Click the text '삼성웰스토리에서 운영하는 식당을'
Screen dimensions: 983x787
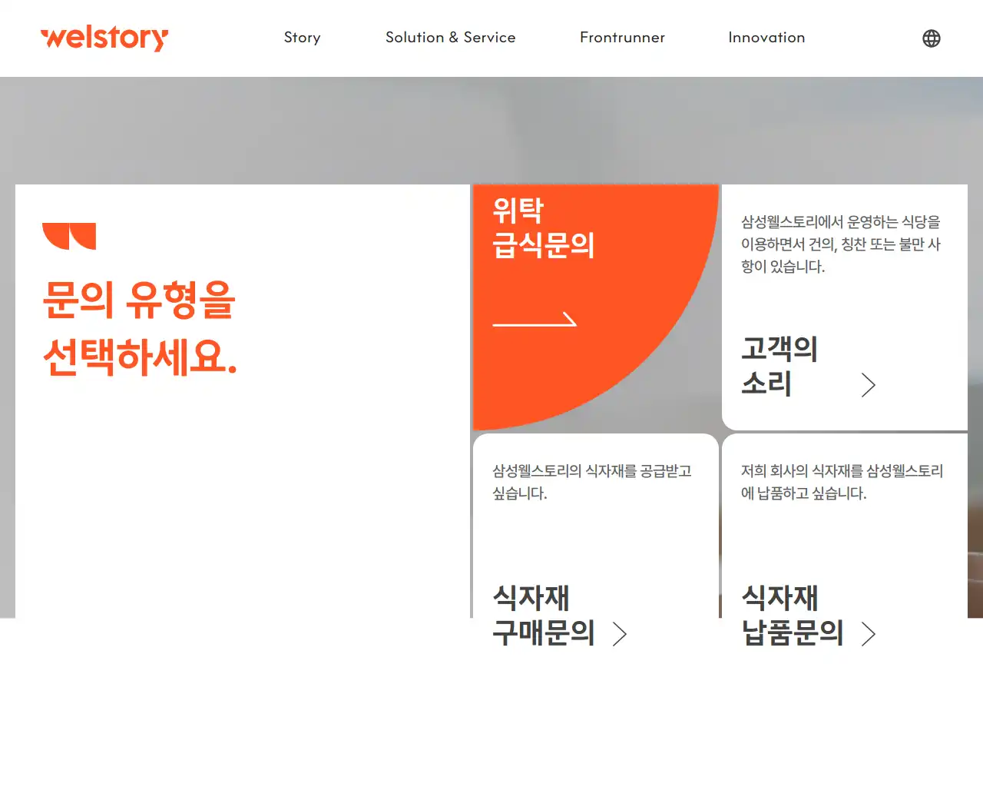841,222
